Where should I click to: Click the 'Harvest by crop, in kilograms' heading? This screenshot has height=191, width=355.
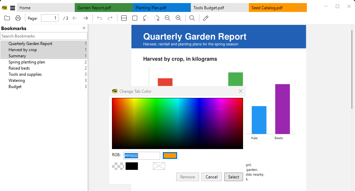(180, 59)
